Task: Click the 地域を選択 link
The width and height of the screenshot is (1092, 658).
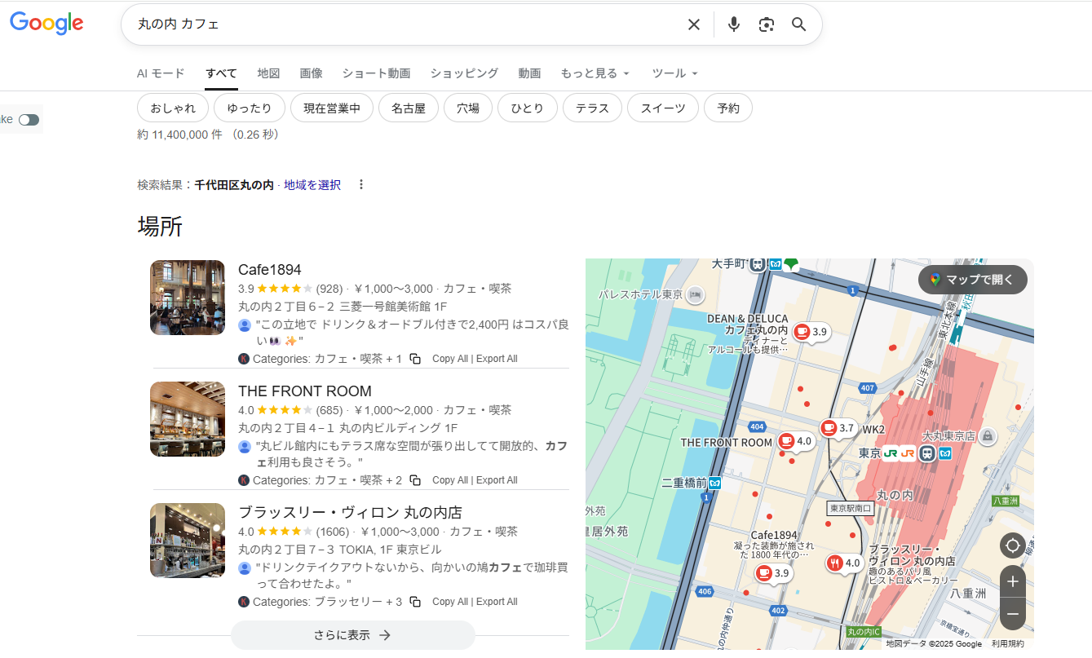Action: click(x=312, y=185)
